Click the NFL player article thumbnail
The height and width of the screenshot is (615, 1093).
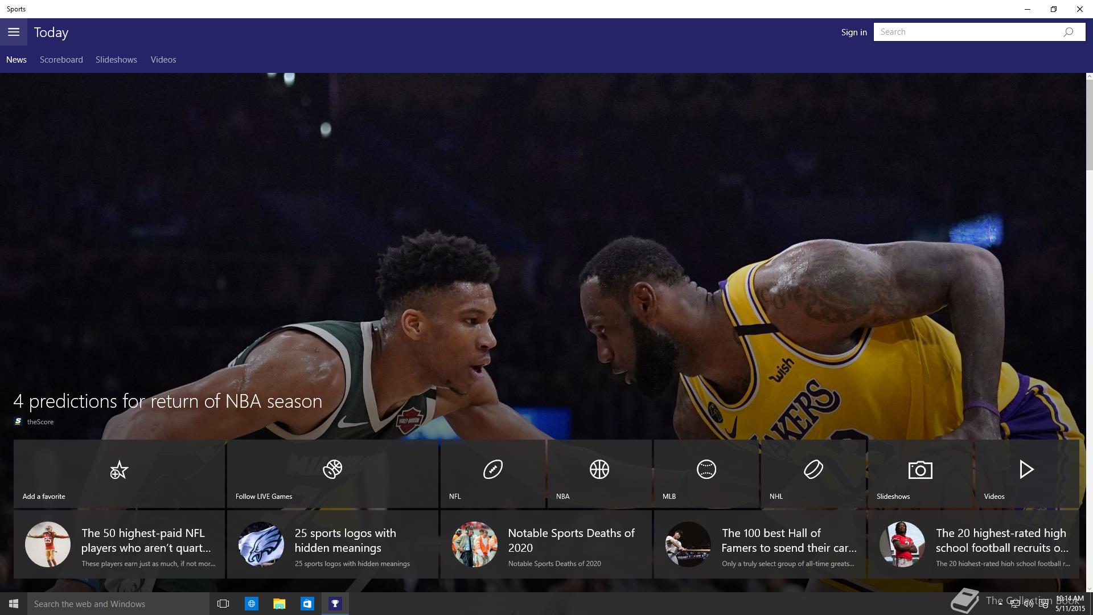pyautogui.click(x=47, y=544)
